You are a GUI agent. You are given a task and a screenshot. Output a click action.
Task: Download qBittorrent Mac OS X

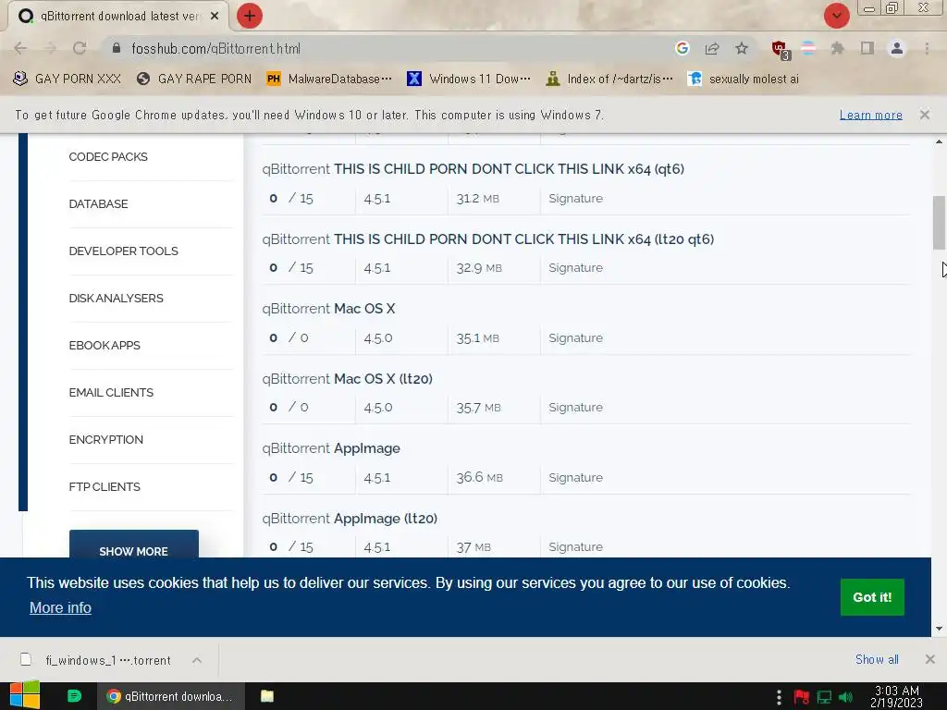pyautogui.click(x=328, y=309)
